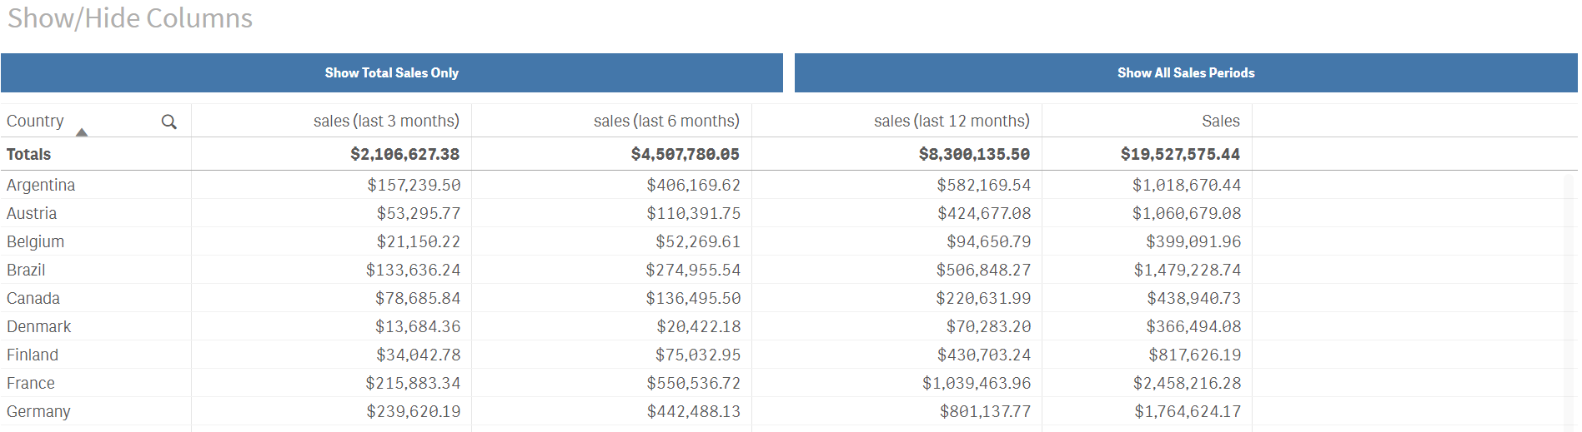Viewport: 1582px width, 432px height.
Task: Sort by the Country column header
Action: [x=36, y=122]
